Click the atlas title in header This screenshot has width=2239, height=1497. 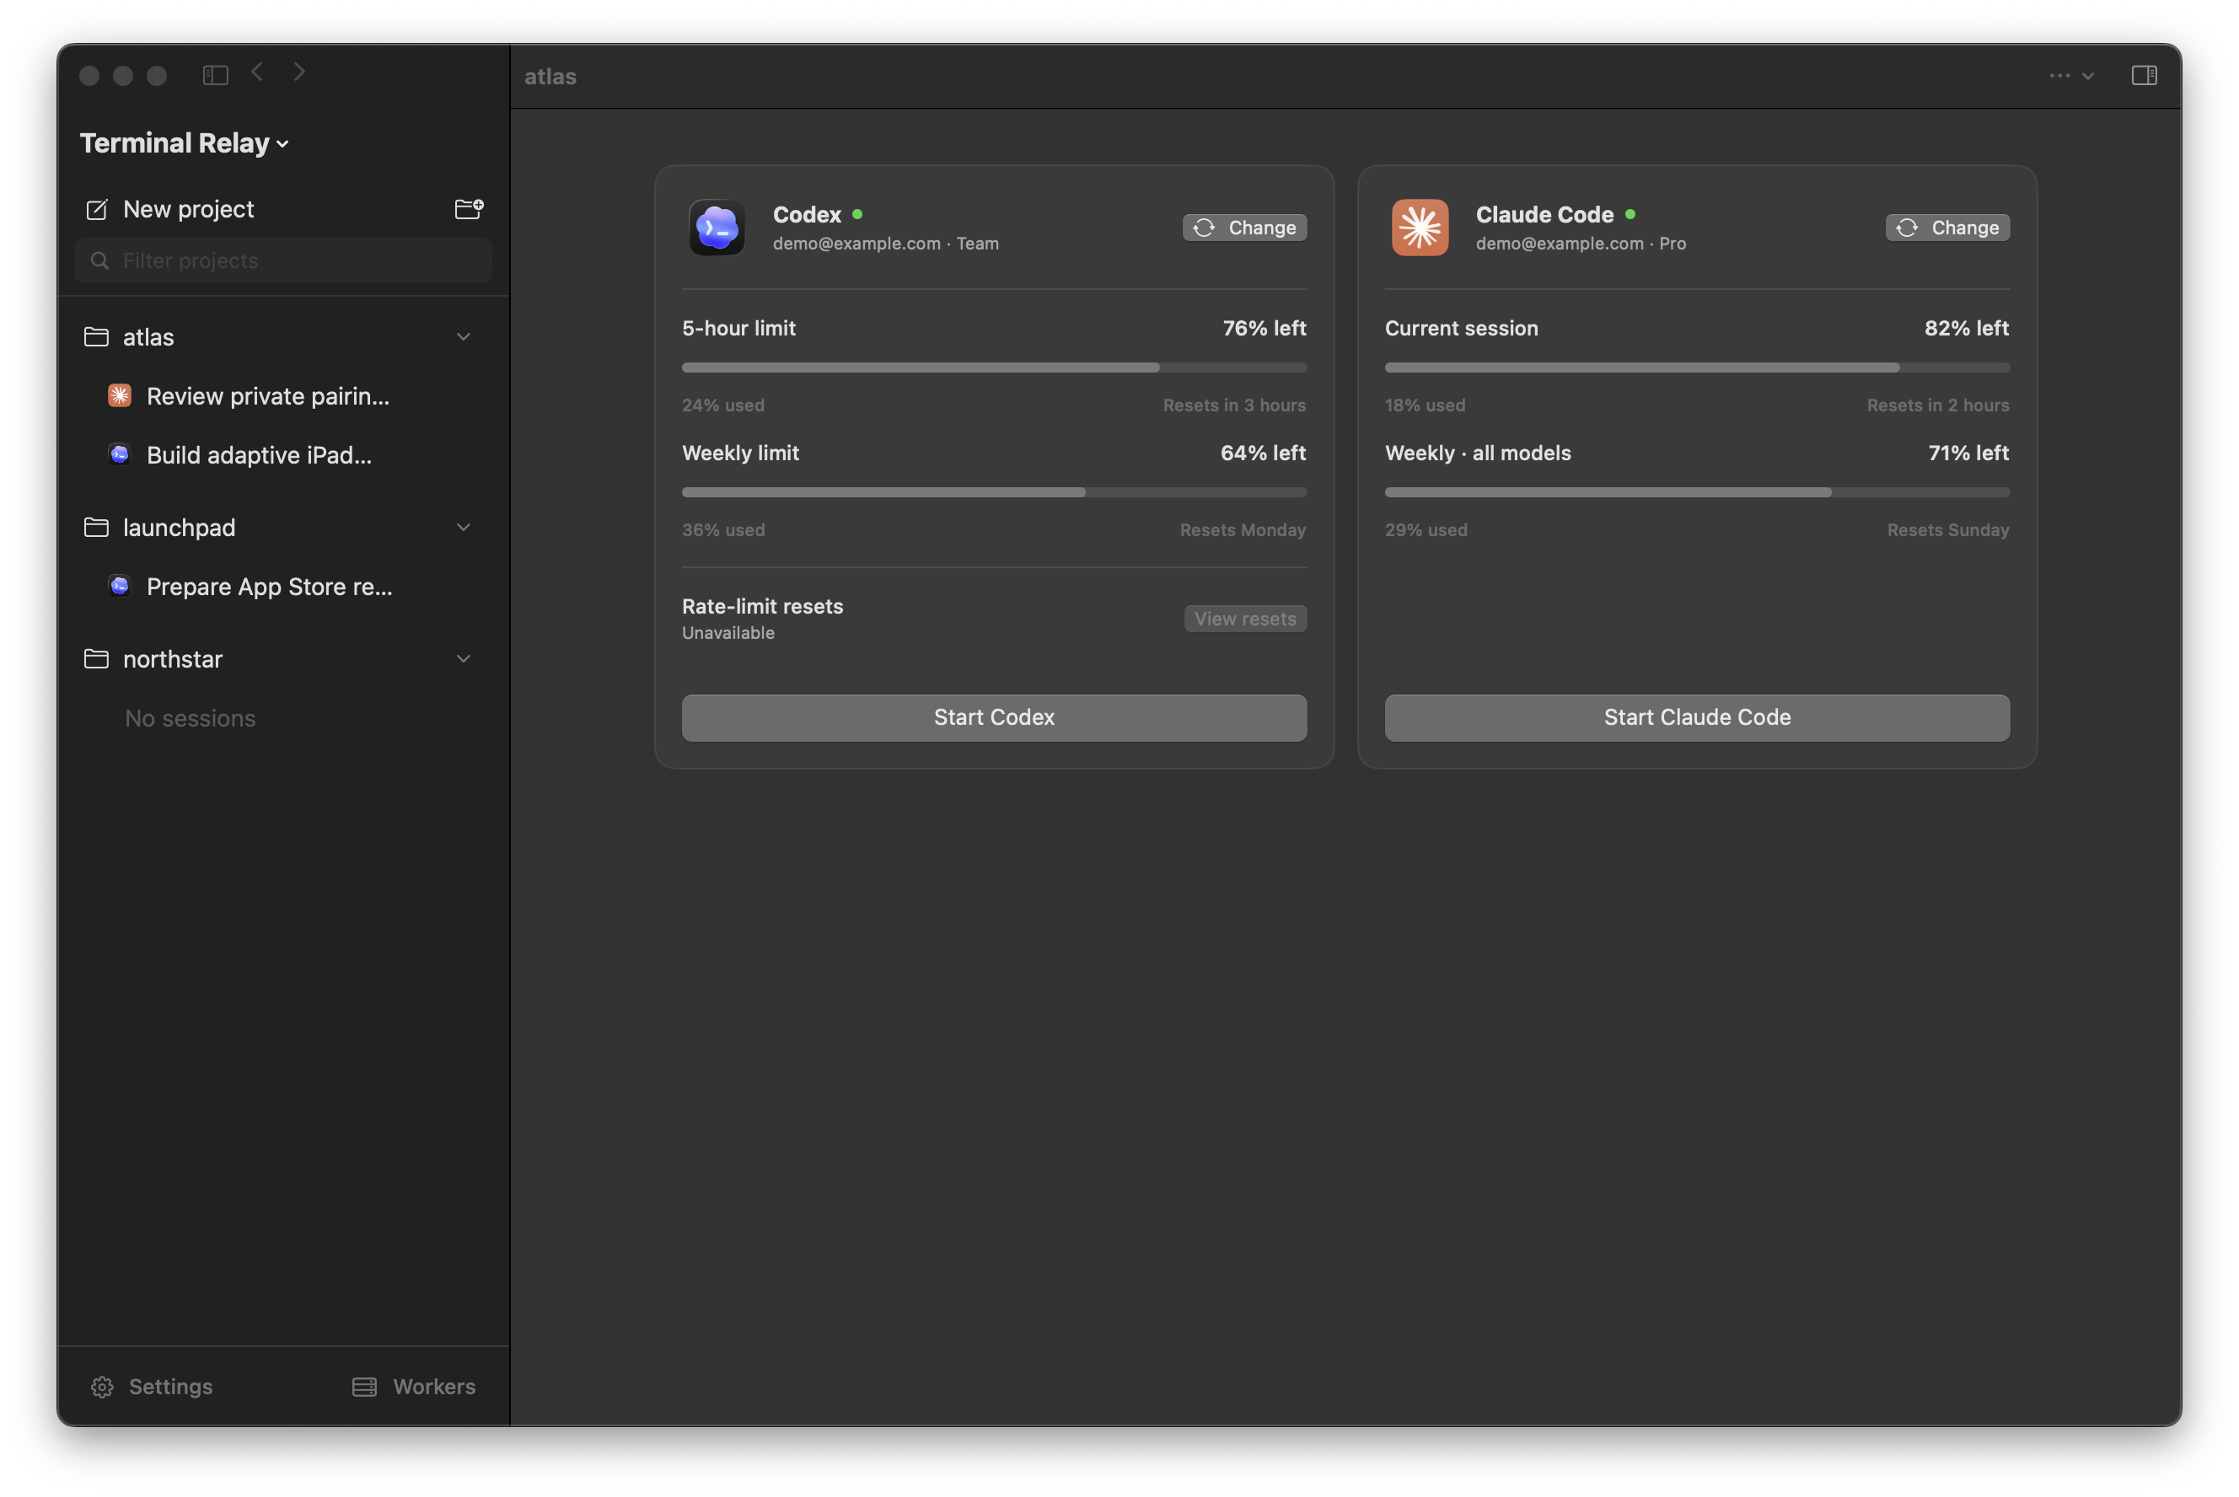tap(550, 77)
